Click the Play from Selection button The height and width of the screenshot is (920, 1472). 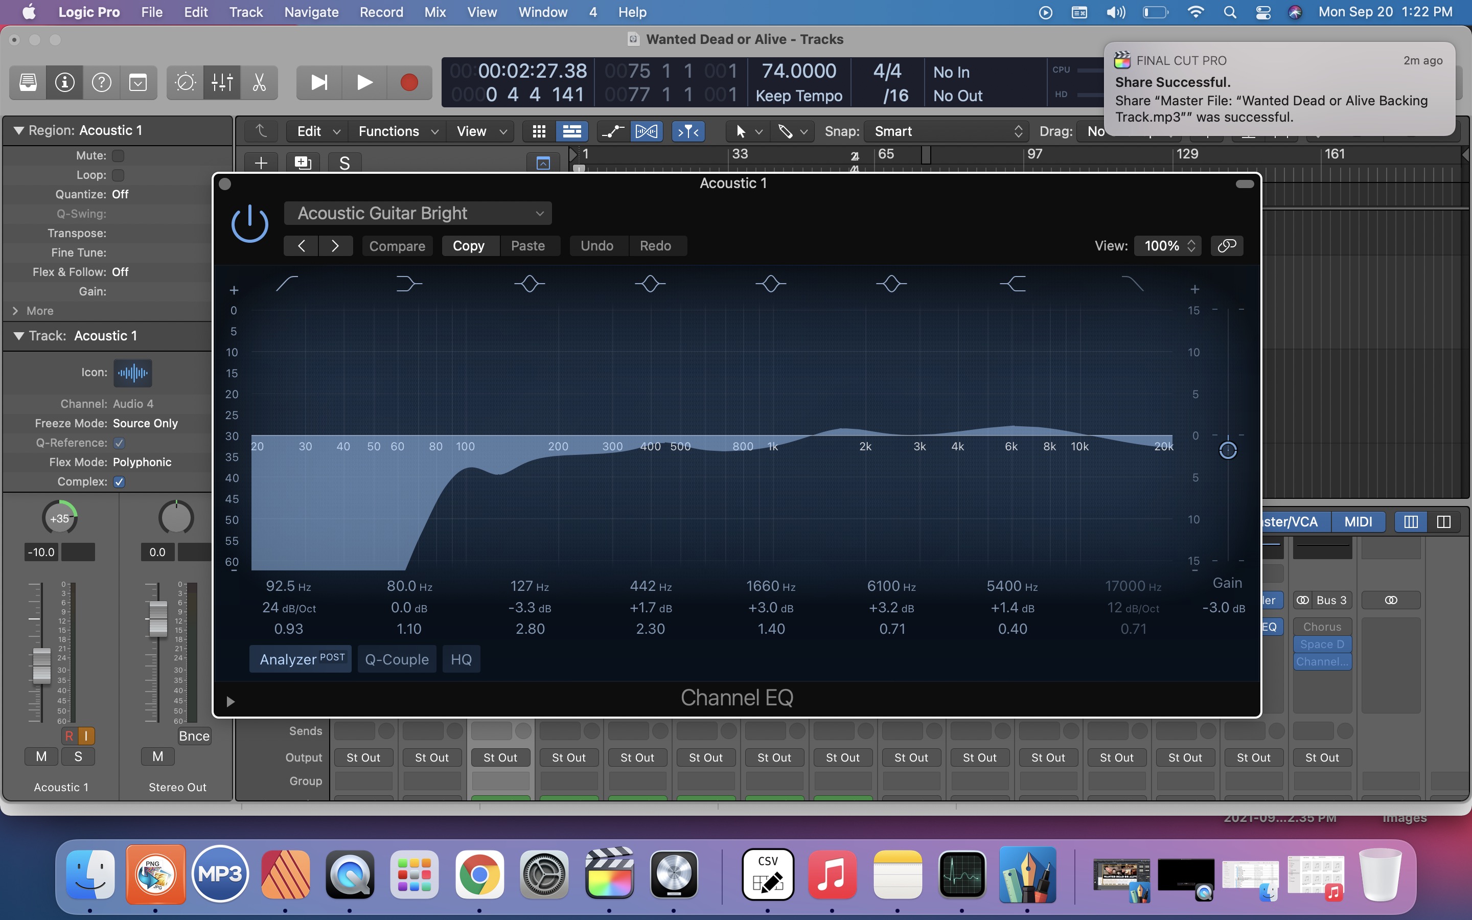pyautogui.click(x=319, y=82)
